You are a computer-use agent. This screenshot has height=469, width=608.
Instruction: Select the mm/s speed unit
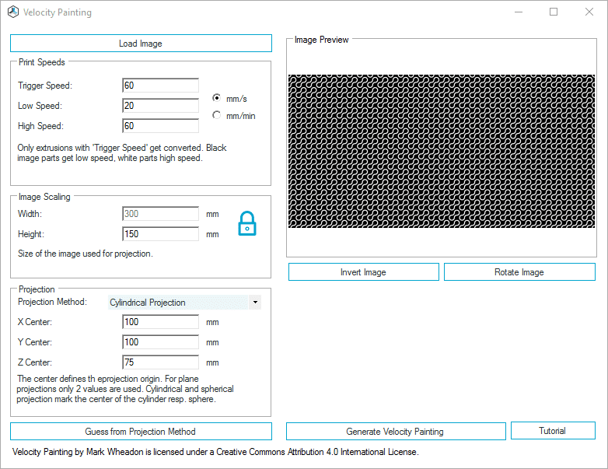[216, 98]
